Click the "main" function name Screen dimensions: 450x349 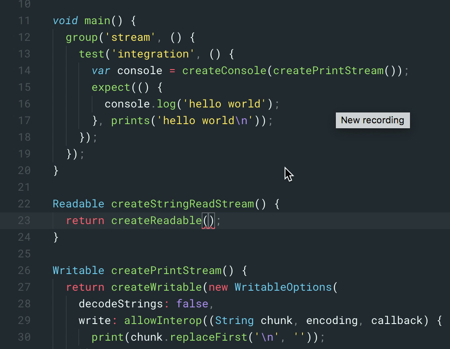(97, 21)
